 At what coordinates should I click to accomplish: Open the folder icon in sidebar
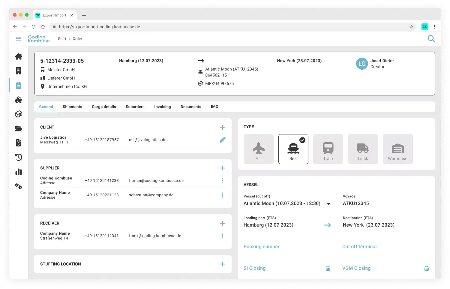(x=19, y=128)
